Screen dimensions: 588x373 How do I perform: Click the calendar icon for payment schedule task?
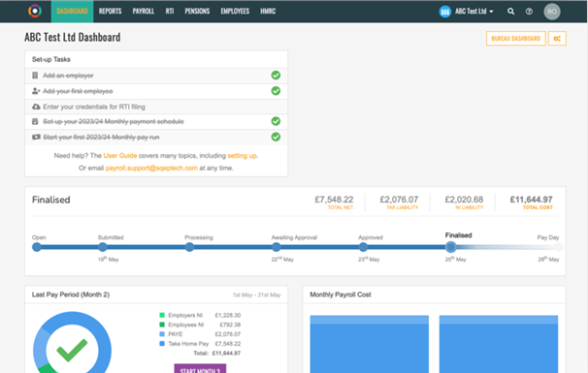(35, 121)
